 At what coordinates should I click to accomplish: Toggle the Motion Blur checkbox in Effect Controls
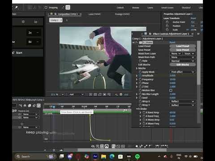(x=171, y=90)
